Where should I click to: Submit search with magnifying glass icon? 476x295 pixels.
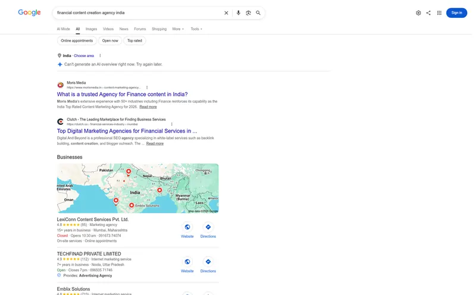(x=258, y=12)
